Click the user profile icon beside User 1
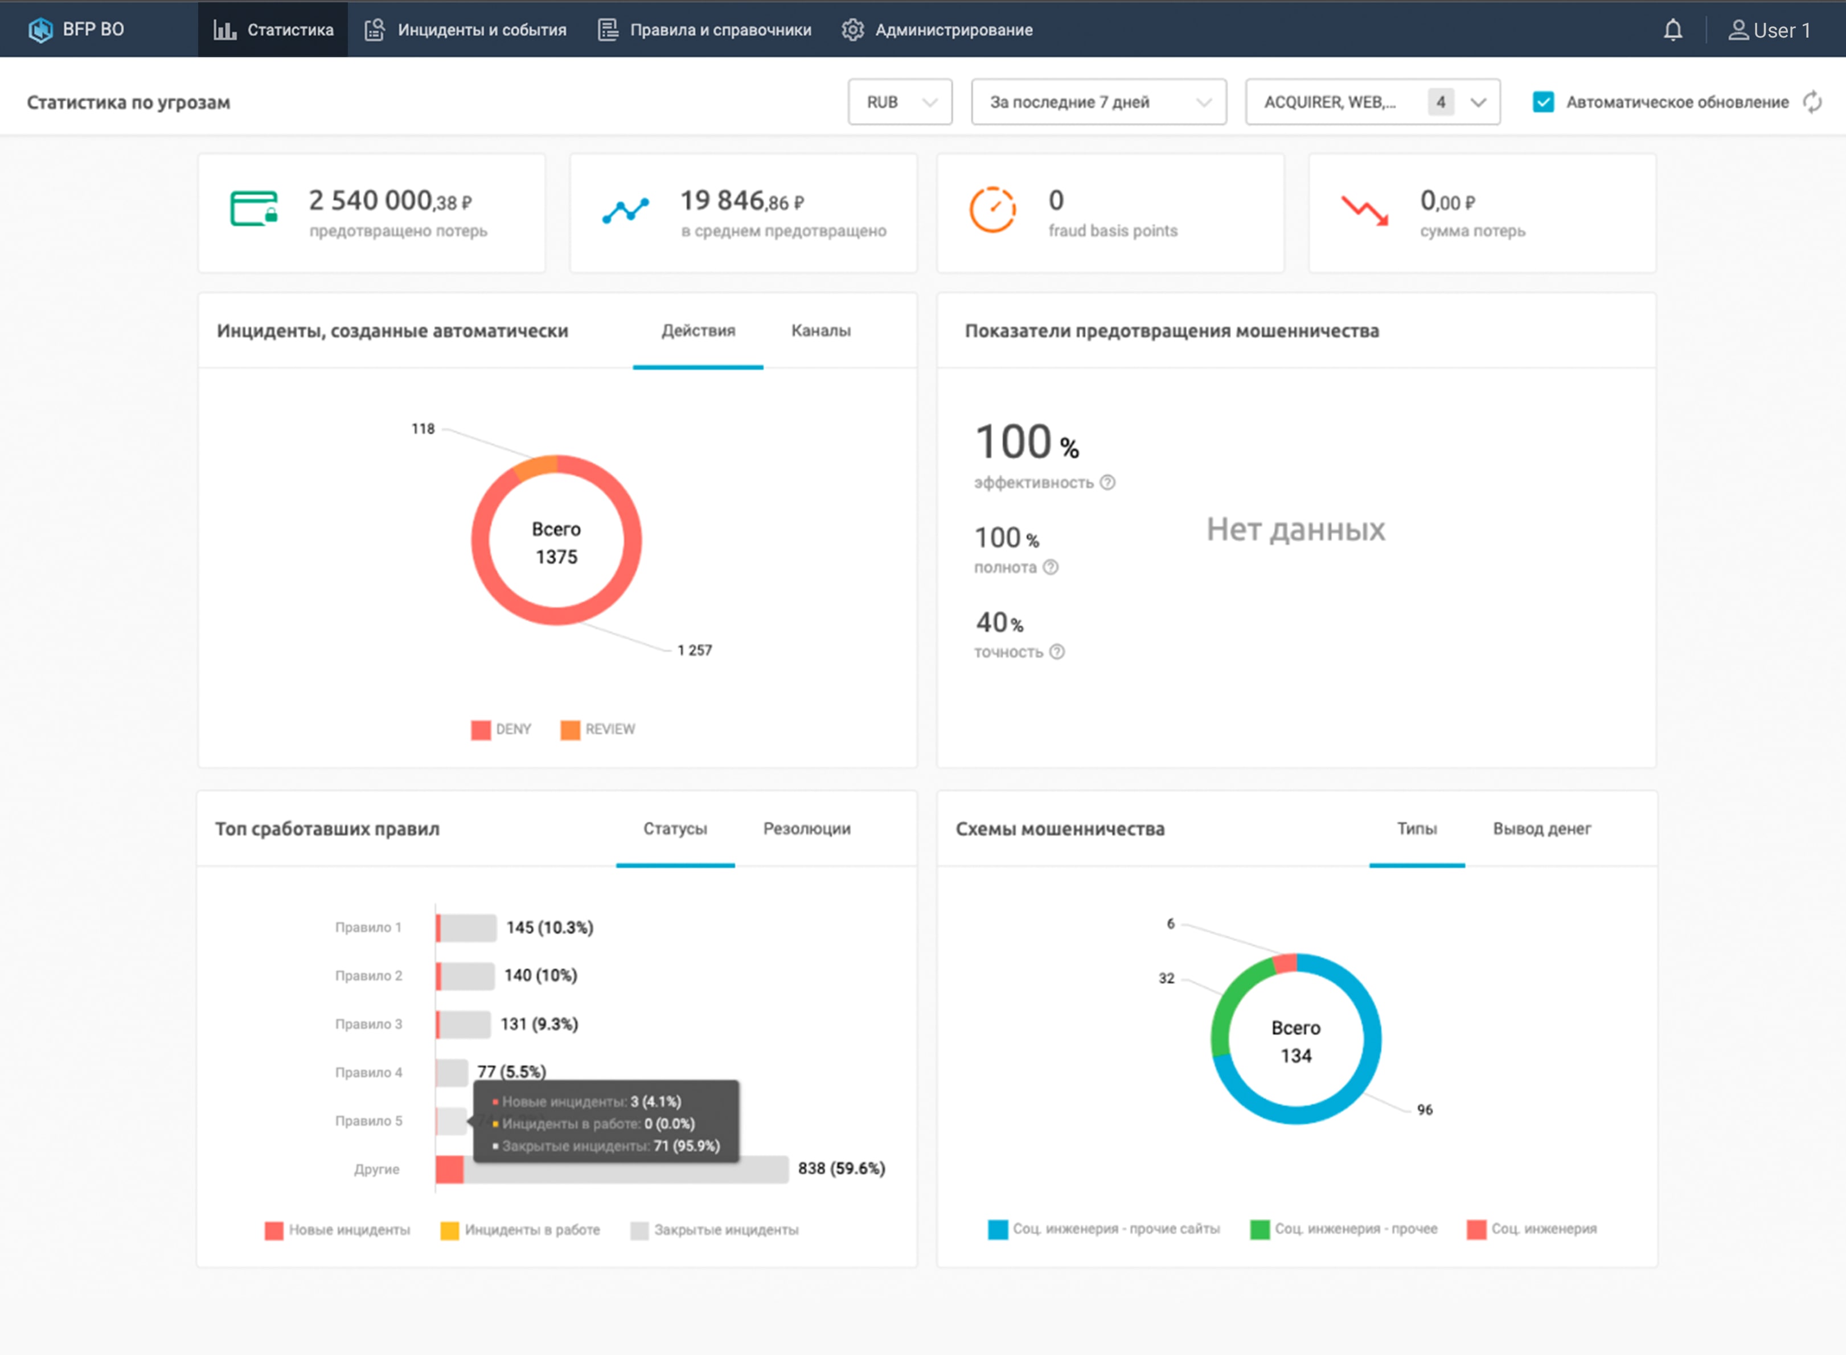 tap(1738, 30)
